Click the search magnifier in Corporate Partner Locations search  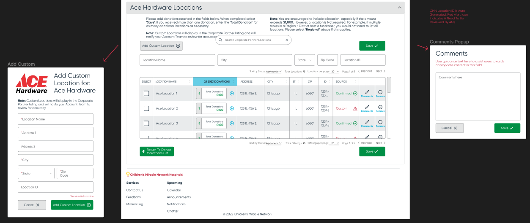pyautogui.click(x=221, y=40)
